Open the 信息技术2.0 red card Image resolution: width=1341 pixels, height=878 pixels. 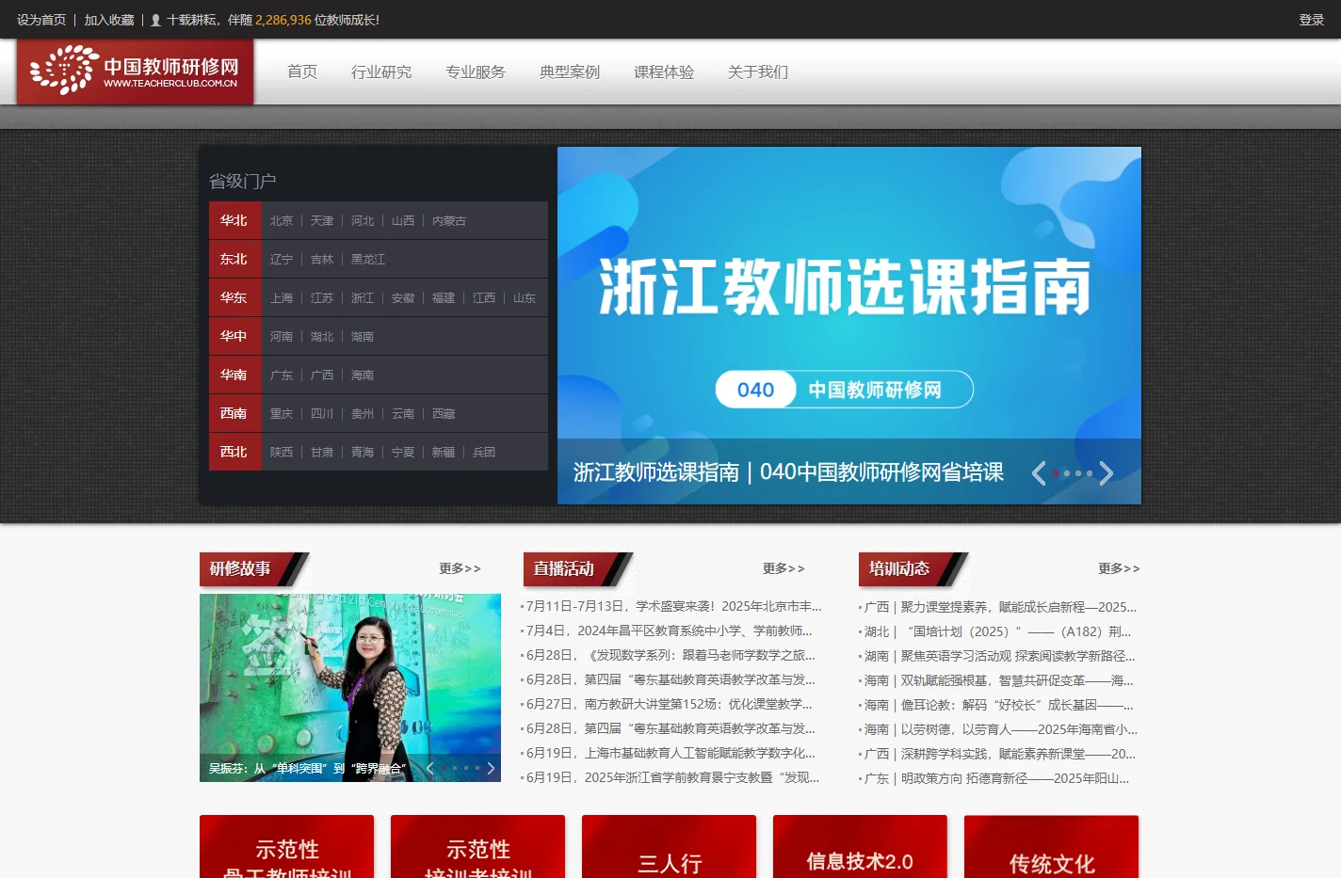861,847
